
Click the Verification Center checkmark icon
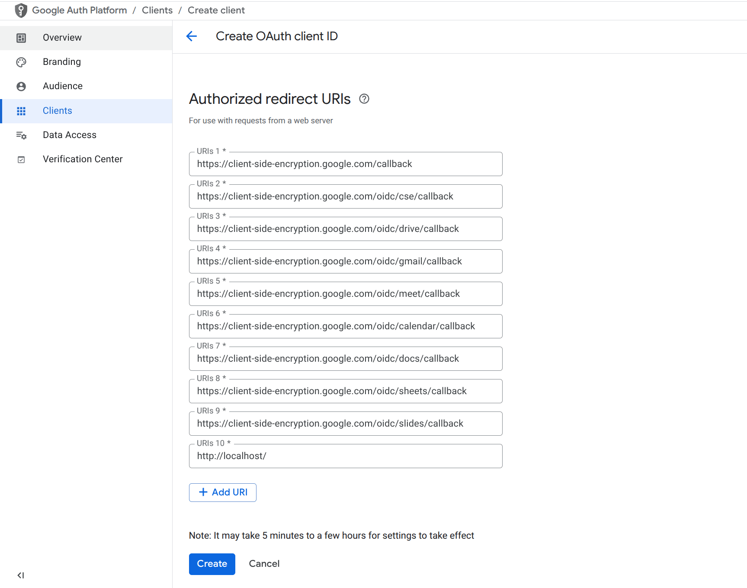(21, 160)
